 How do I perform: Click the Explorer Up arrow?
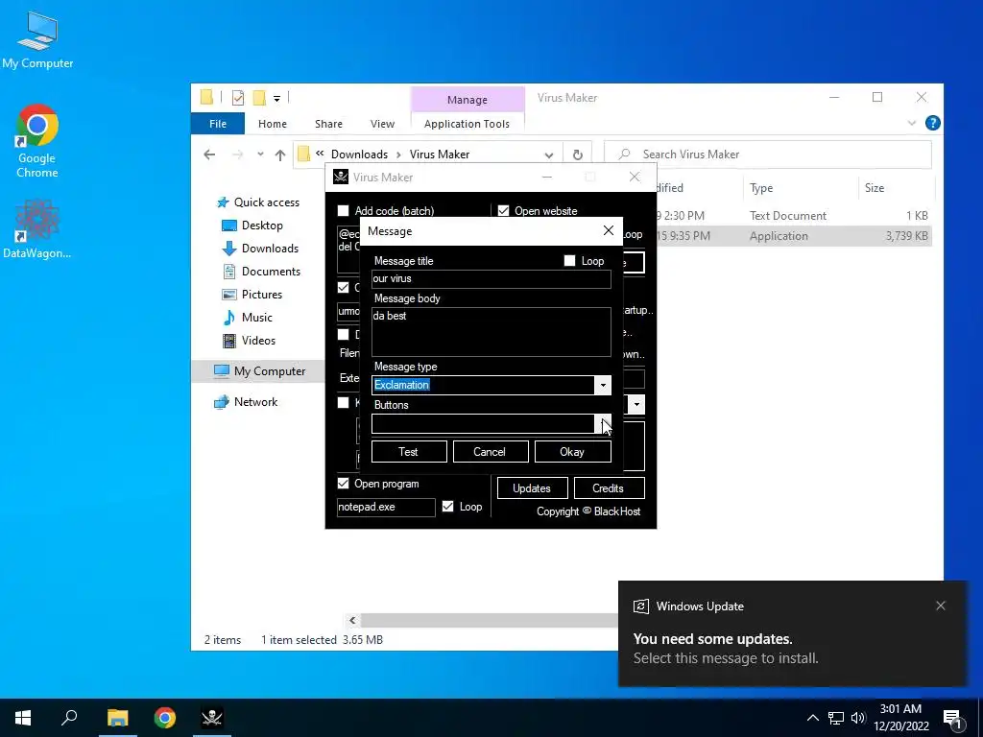tap(280, 155)
